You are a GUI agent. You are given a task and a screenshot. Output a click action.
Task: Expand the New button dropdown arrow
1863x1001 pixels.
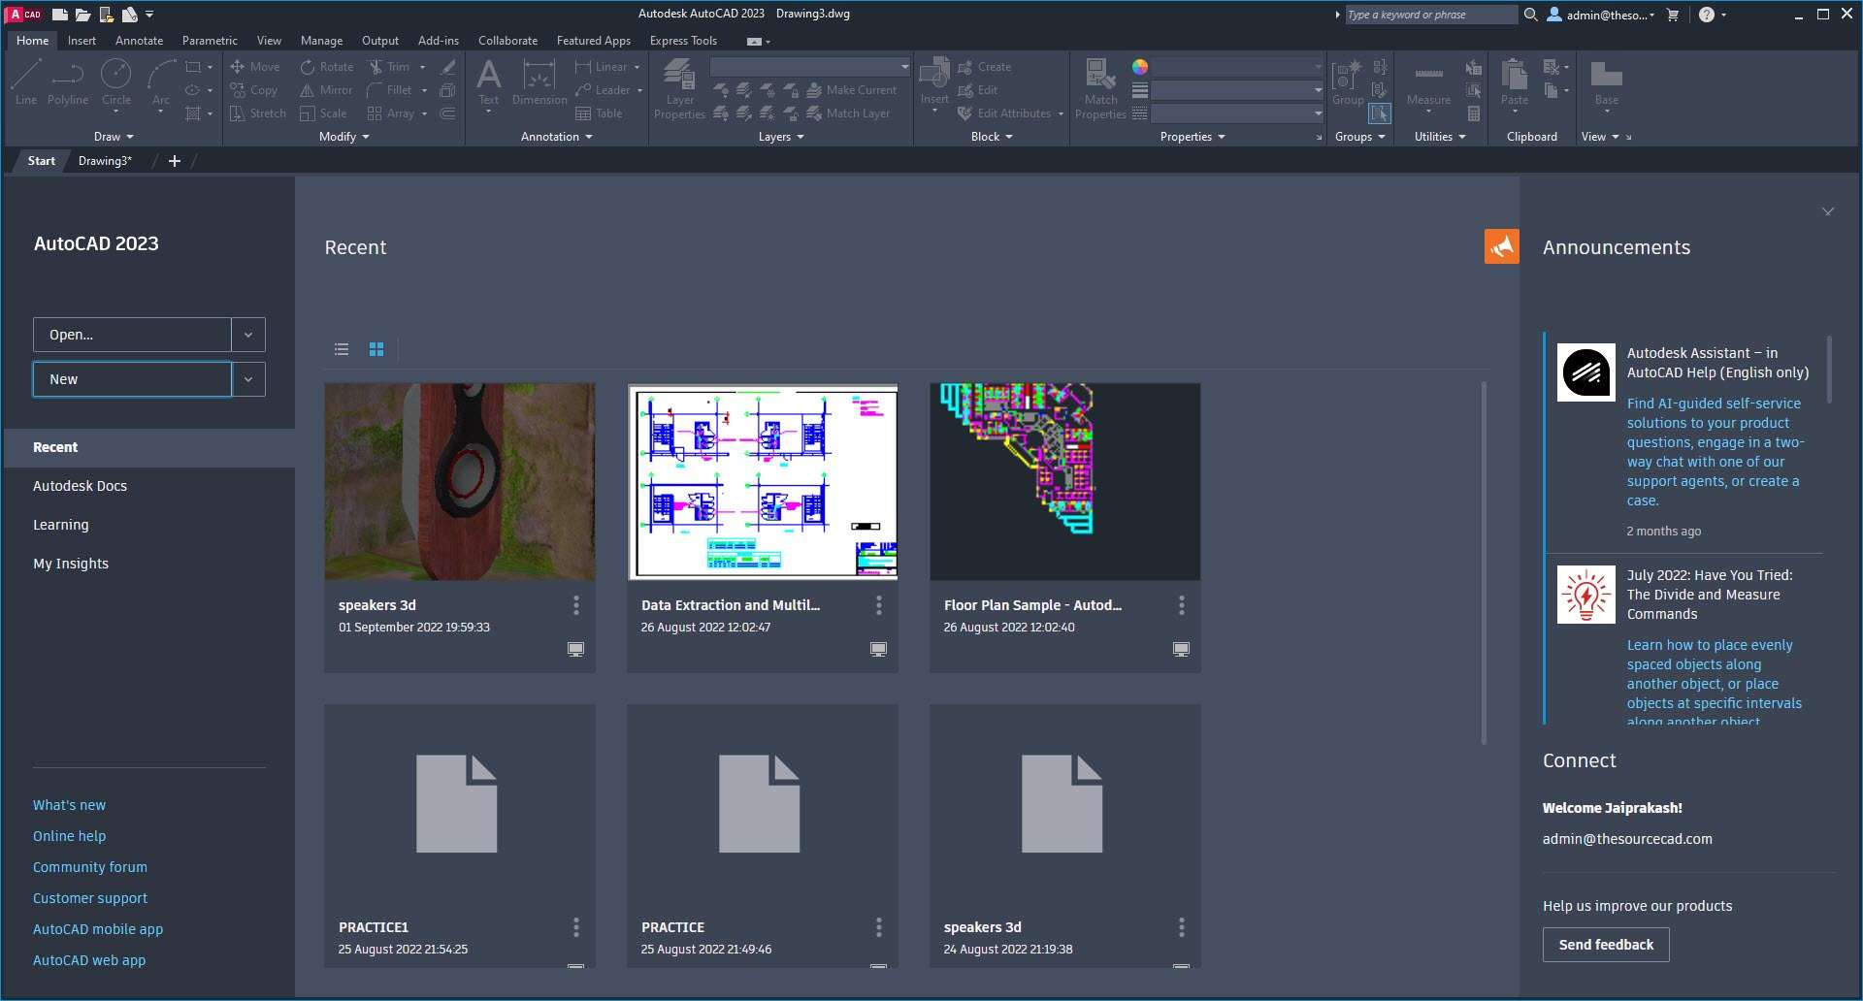point(248,379)
